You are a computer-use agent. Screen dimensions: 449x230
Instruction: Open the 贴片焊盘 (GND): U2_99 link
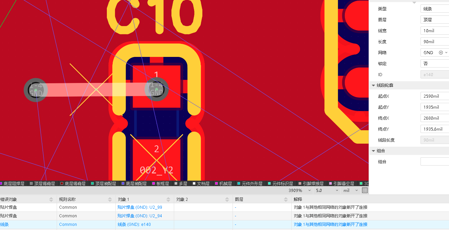click(139, 207)
